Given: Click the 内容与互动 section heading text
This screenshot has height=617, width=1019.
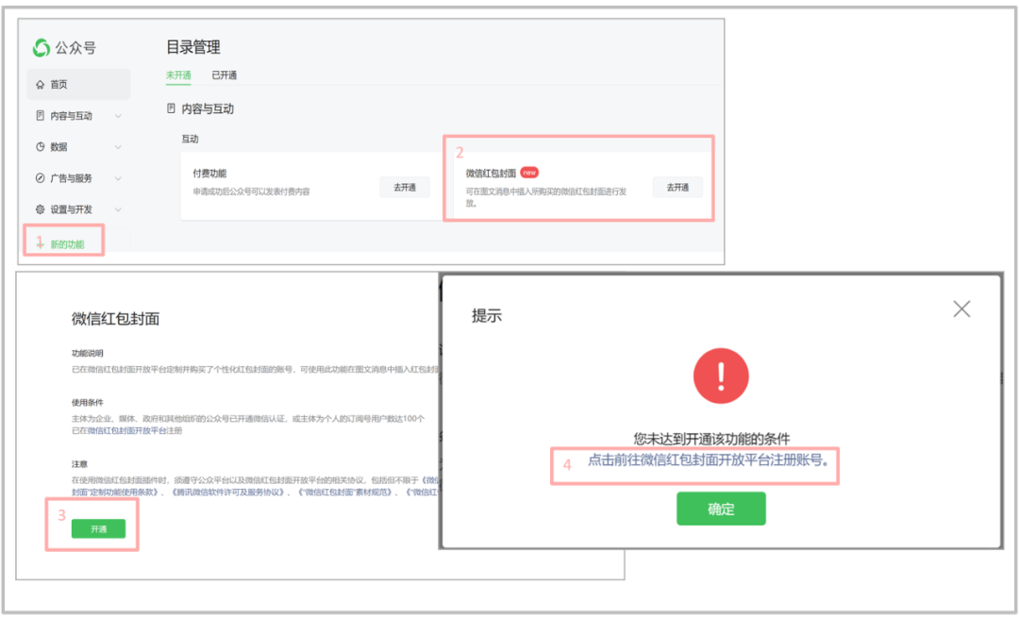Looking at the screenshot, I should [x=208, y=109].
